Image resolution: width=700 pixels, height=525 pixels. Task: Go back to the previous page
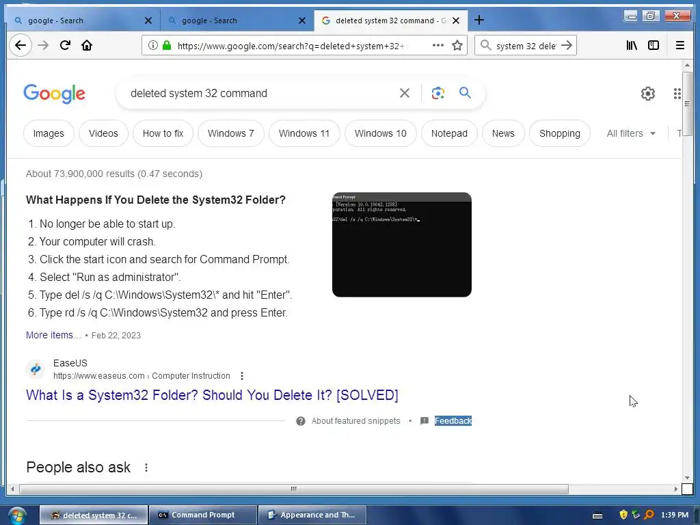click(x=21, y=45)
